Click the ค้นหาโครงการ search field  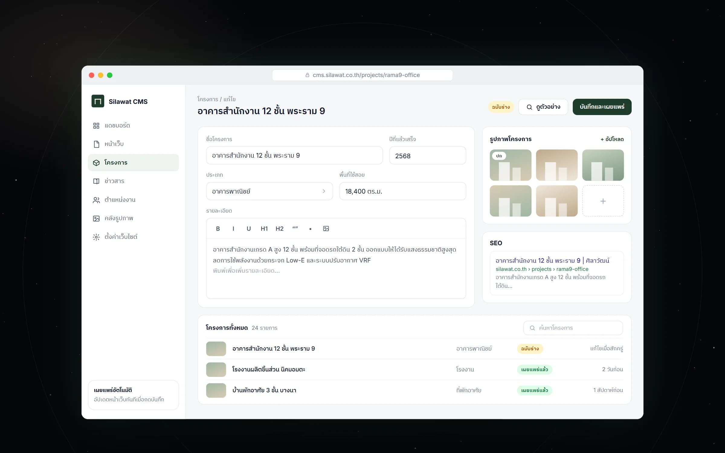click(x=573, y=328)
